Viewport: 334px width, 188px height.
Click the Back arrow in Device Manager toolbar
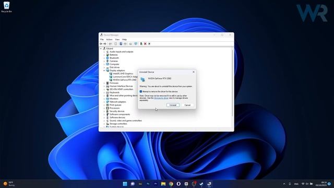101,44
